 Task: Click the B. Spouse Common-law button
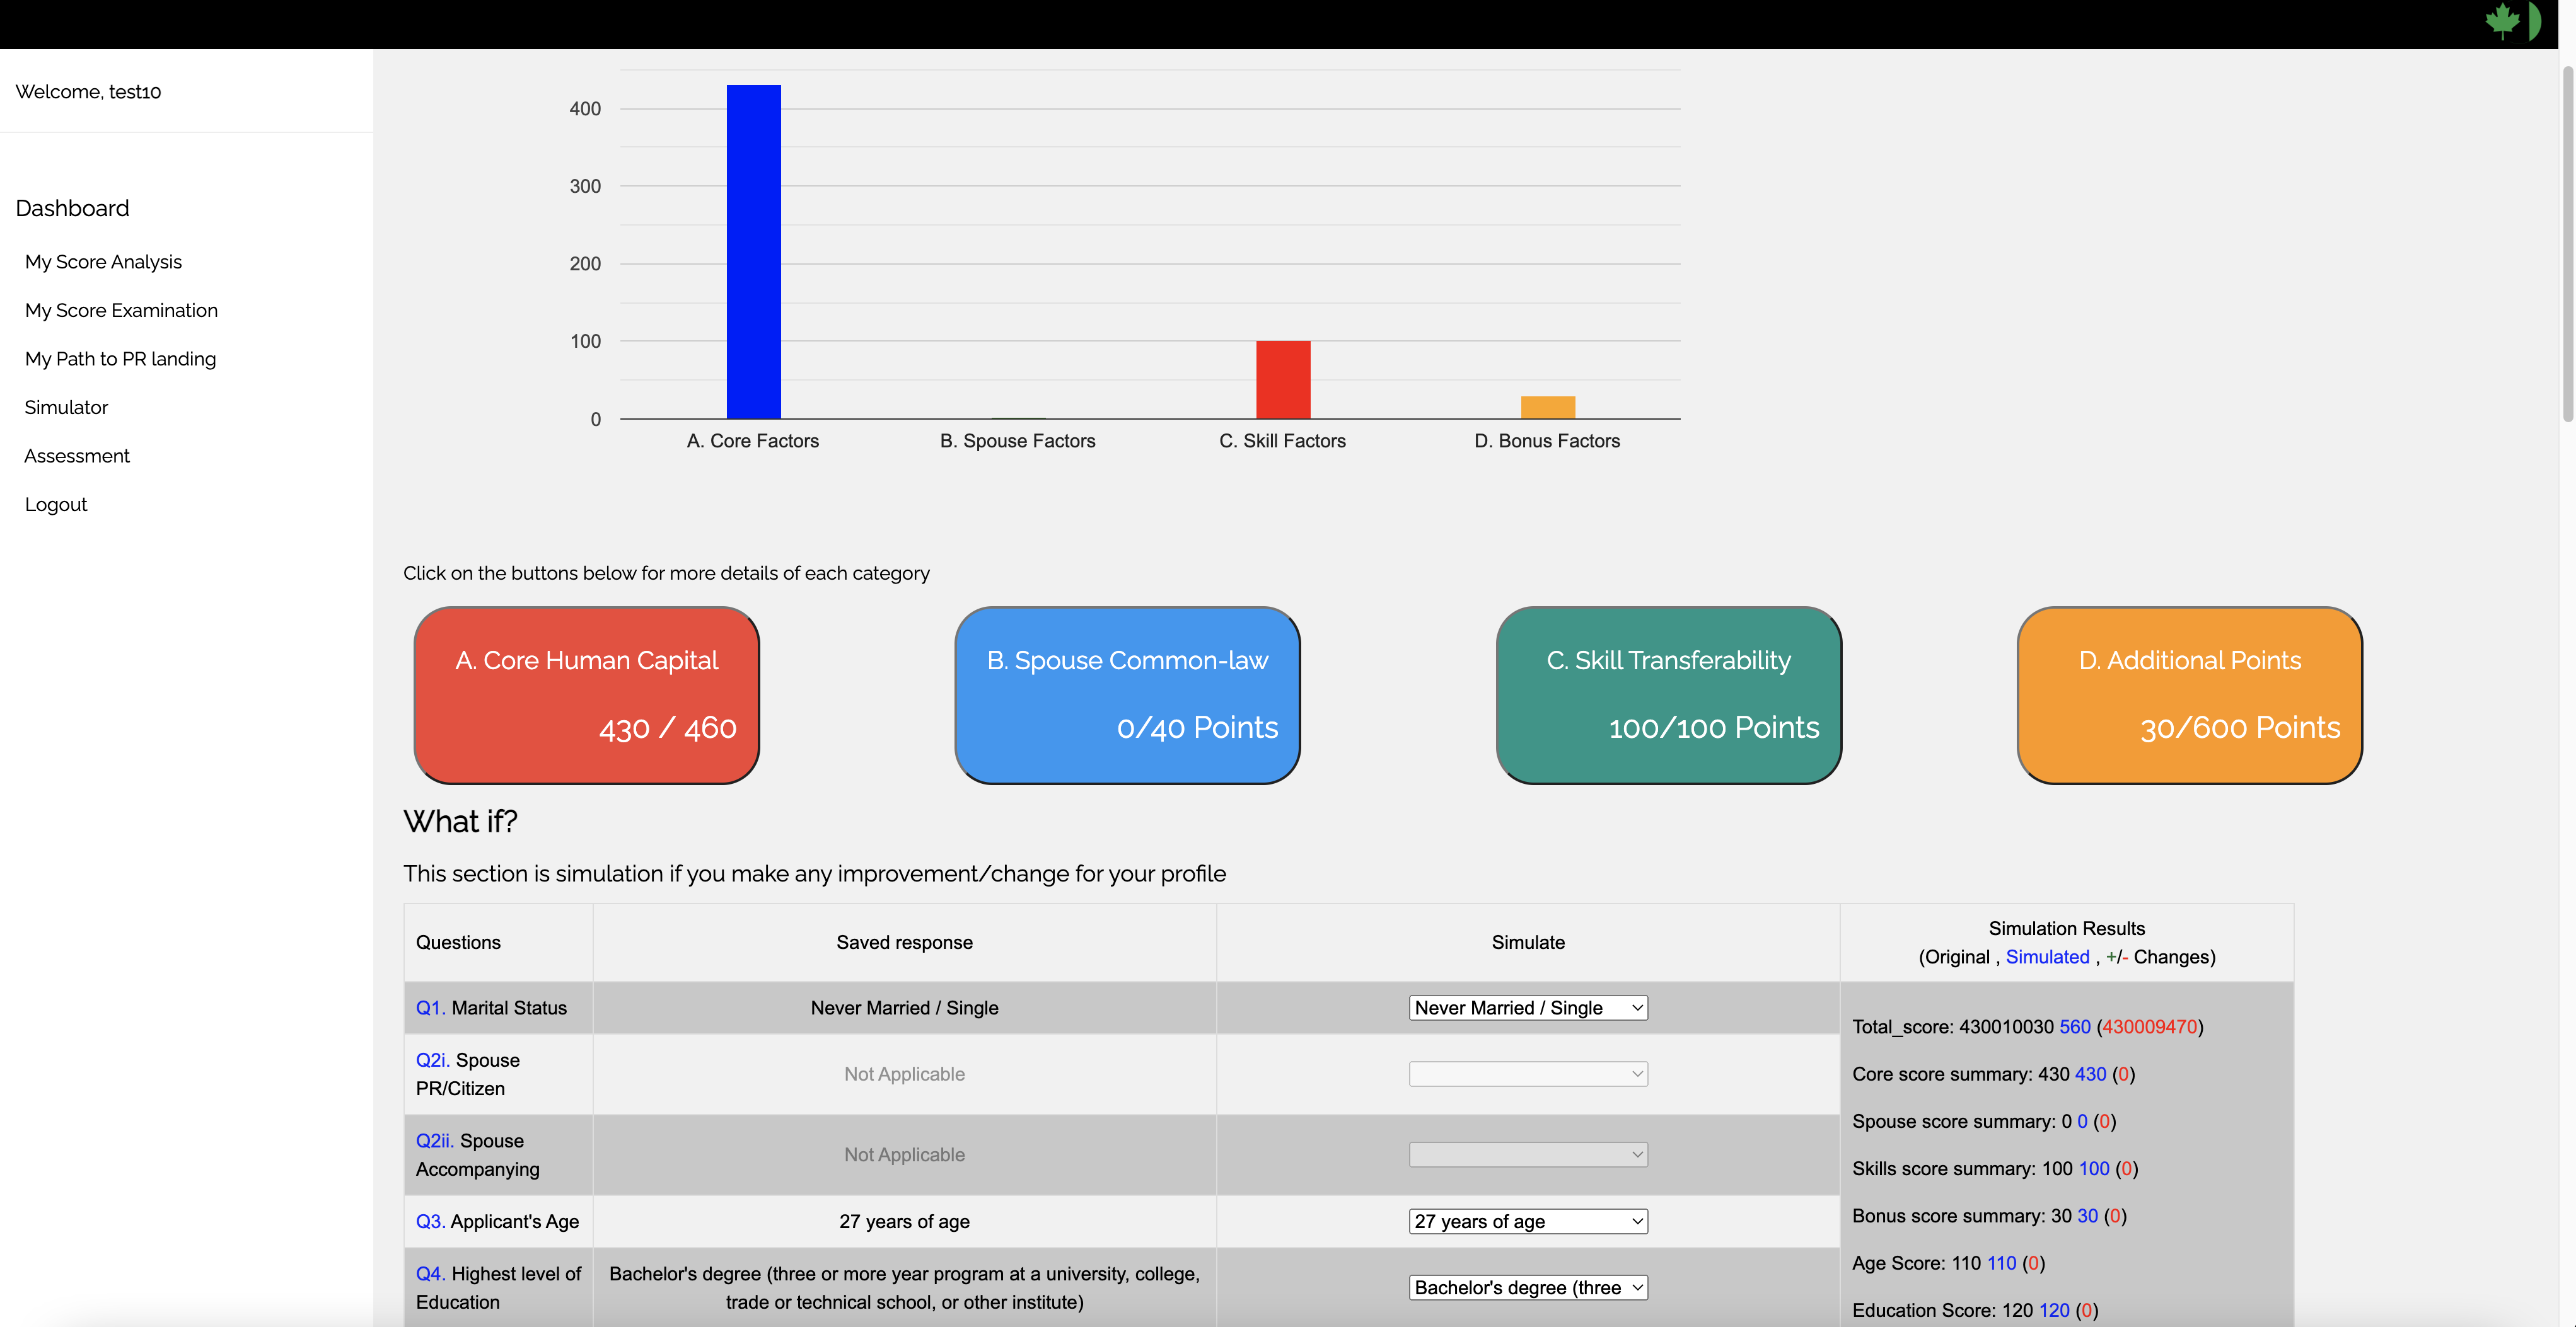pyautogui.click(x=1127, y=694)
